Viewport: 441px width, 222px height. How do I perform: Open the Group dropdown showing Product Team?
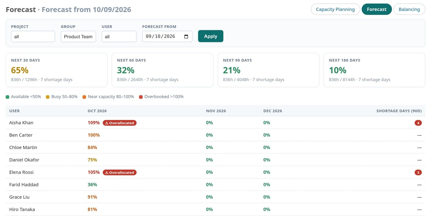[78, 36]
